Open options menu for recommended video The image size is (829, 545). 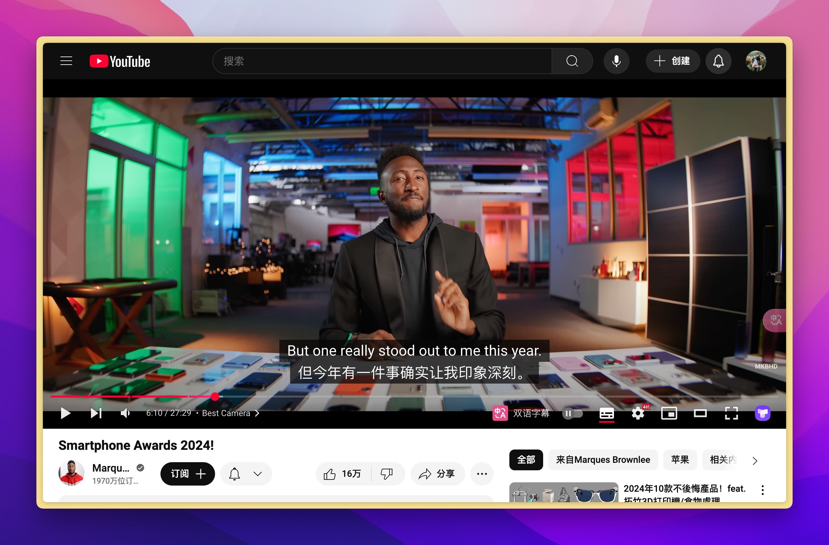point(762,490)
